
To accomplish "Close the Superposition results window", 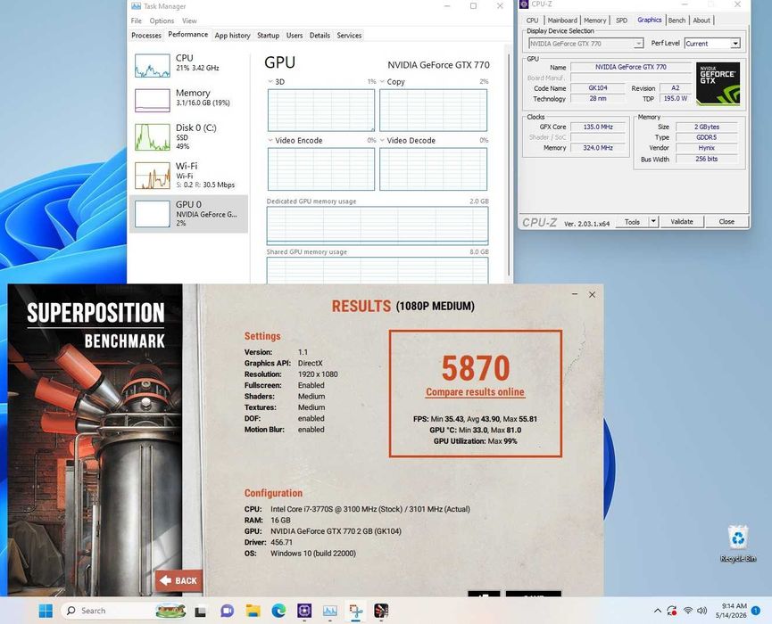I will click(x=593, y=294).
